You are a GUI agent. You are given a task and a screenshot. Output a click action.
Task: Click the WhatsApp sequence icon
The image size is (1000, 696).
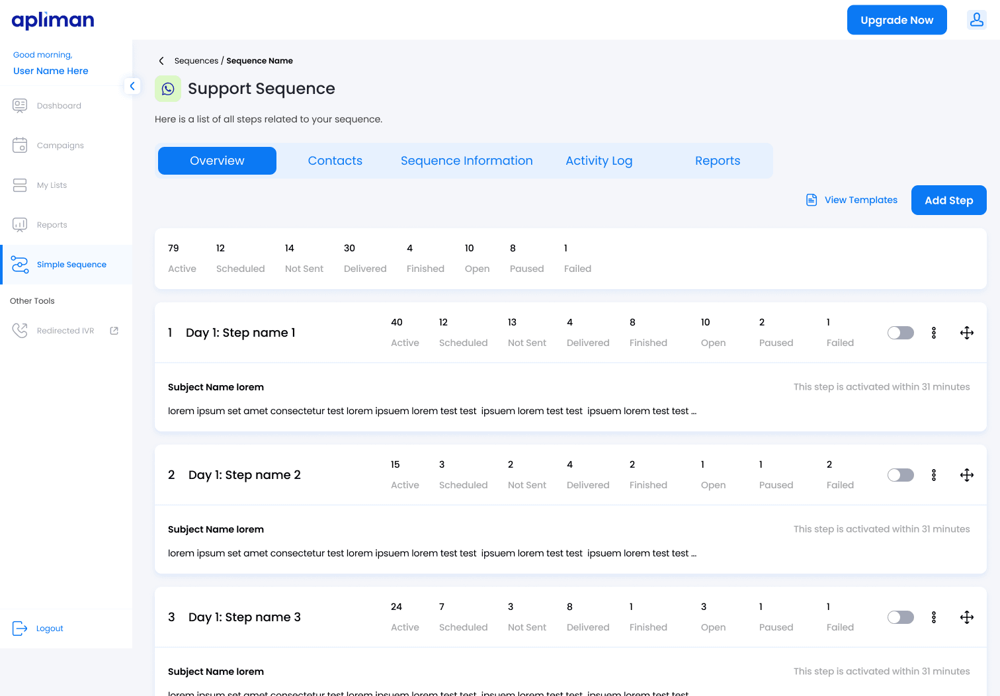(x=168, y=89)
